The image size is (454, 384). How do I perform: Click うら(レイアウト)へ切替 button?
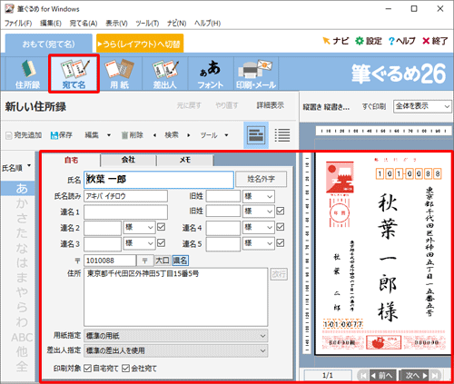pos(140,44)
